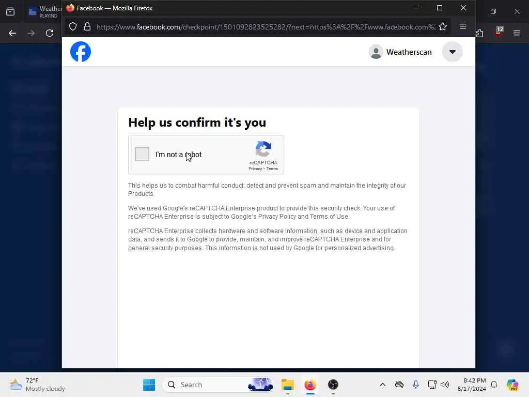Open OBS Studio from the taskbar
529x397 pixels.
333,385
